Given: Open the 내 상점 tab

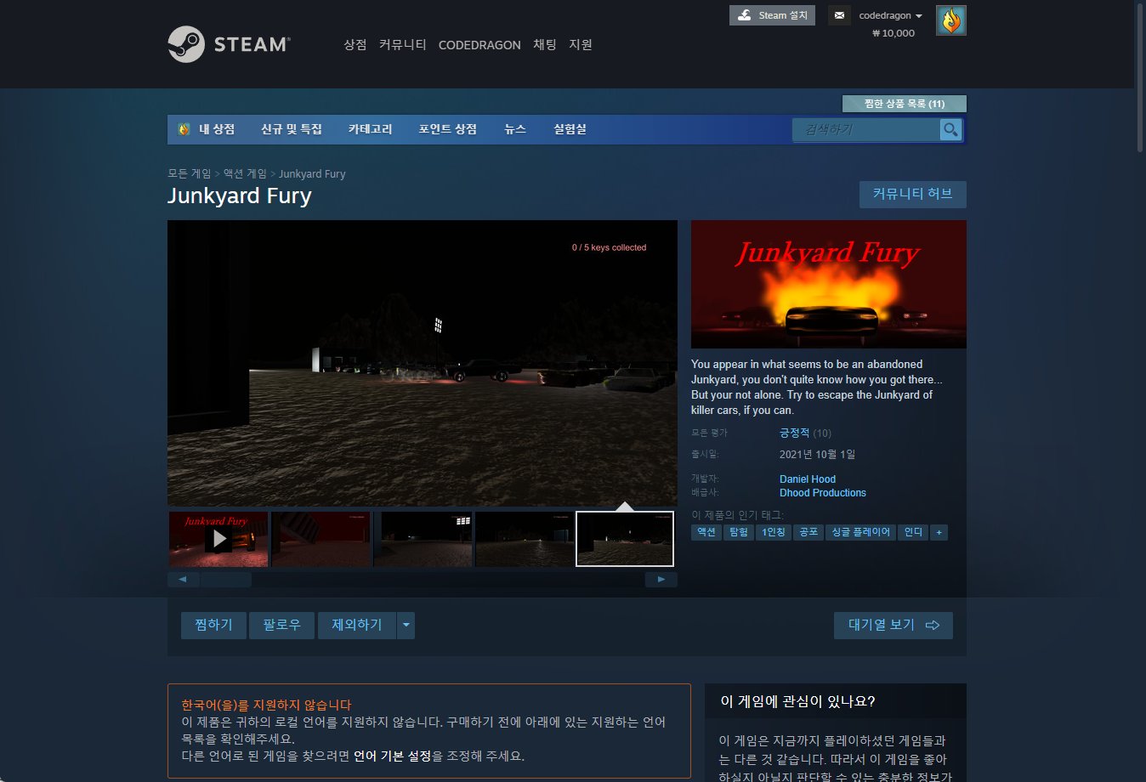Looking at the screenshot, I should point(216,129).
